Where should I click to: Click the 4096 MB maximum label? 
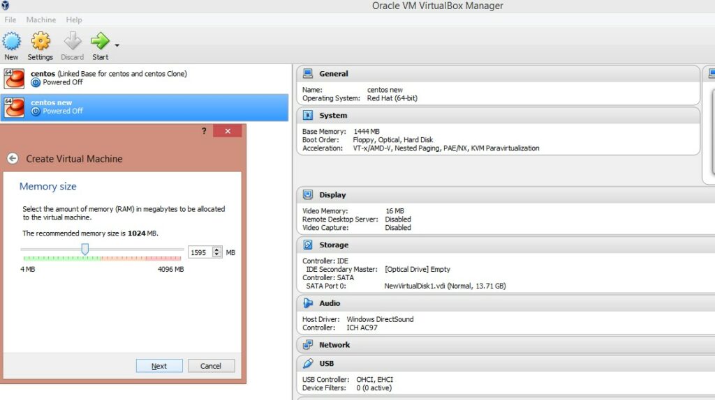[x=170, y=270]
